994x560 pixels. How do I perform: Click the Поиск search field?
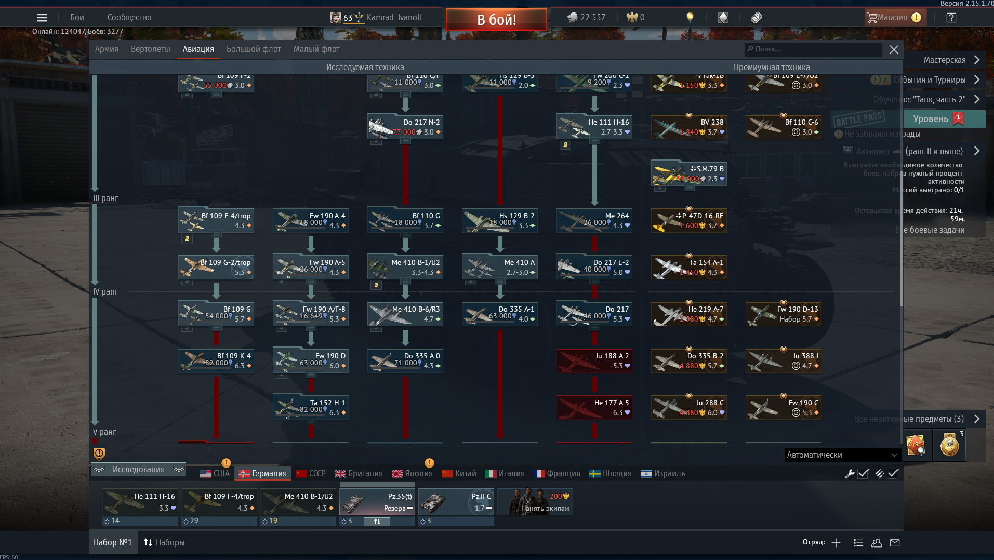tap(813, 49)
